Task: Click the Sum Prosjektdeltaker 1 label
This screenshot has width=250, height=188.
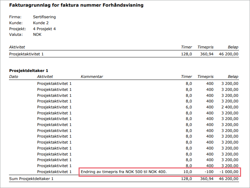Action: (x=31, y=179)
